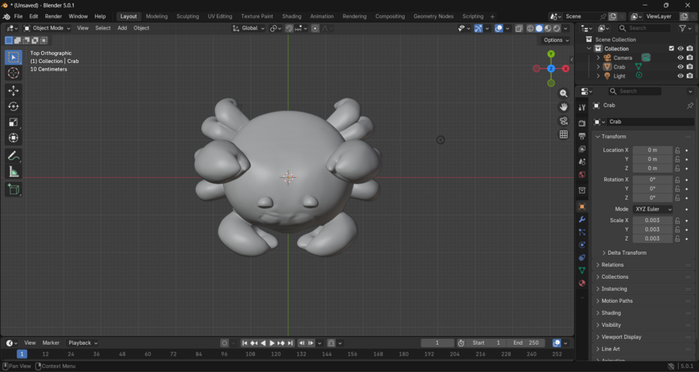Select the Scale tool
Image resolution: width=699 pixels, height=372 pixels.
[x=13, y=122]
